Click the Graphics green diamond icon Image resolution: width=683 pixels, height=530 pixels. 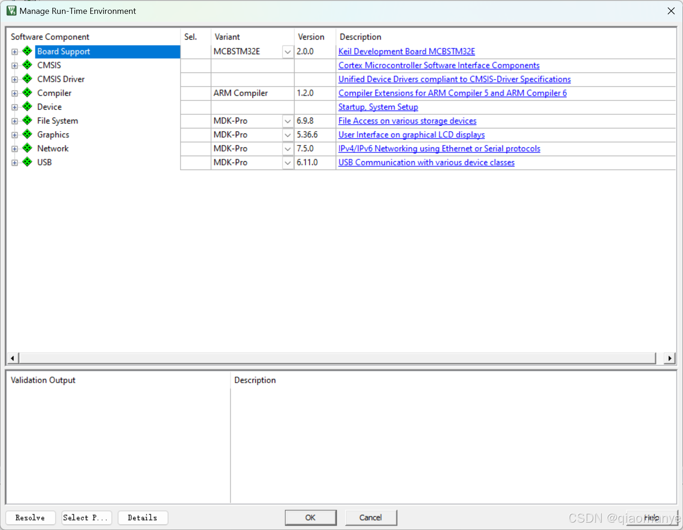pyautogui.click(x=27, y=134)
